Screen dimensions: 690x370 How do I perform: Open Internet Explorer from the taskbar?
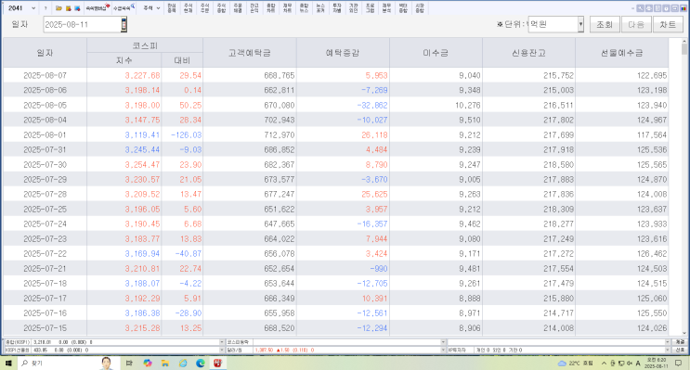pos(183,363)
